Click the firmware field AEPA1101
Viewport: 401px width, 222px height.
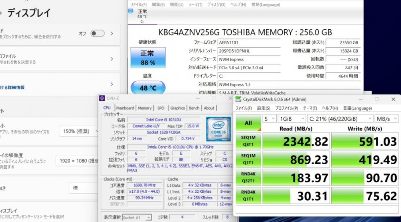tap(249, 42)
